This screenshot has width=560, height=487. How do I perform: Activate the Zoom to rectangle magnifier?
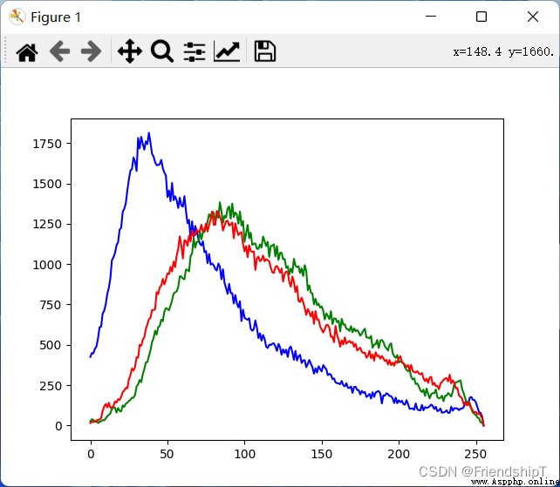pos(162,51)
